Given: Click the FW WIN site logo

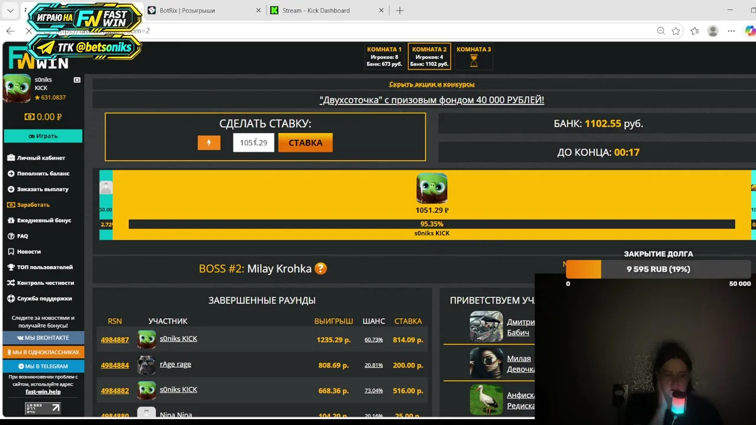Looking at the screenshot, I should [x=38, y=58].
